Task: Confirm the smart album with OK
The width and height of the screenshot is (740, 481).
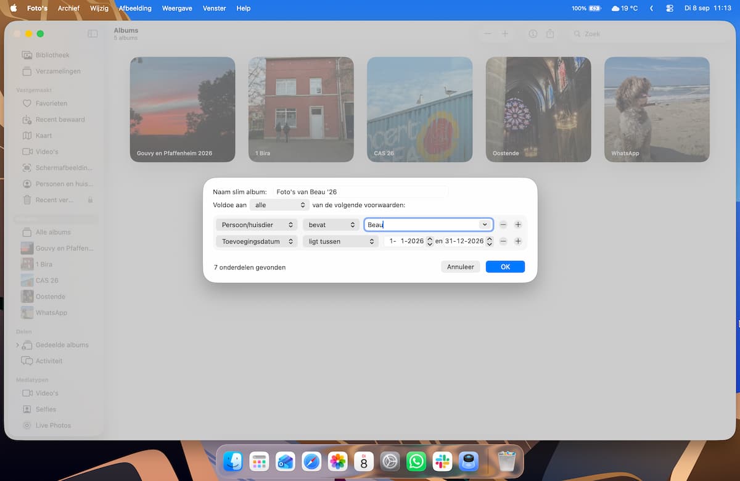Action: coord(505,267)
